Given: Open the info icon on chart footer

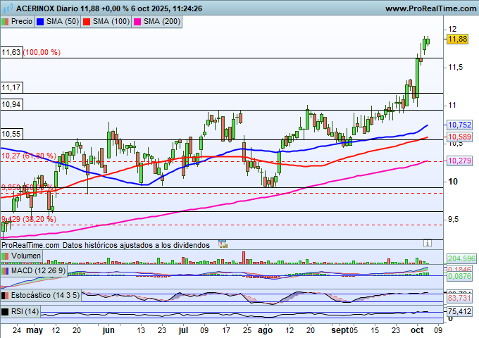Looking at the screenshot, I should [x=427, y=243].
